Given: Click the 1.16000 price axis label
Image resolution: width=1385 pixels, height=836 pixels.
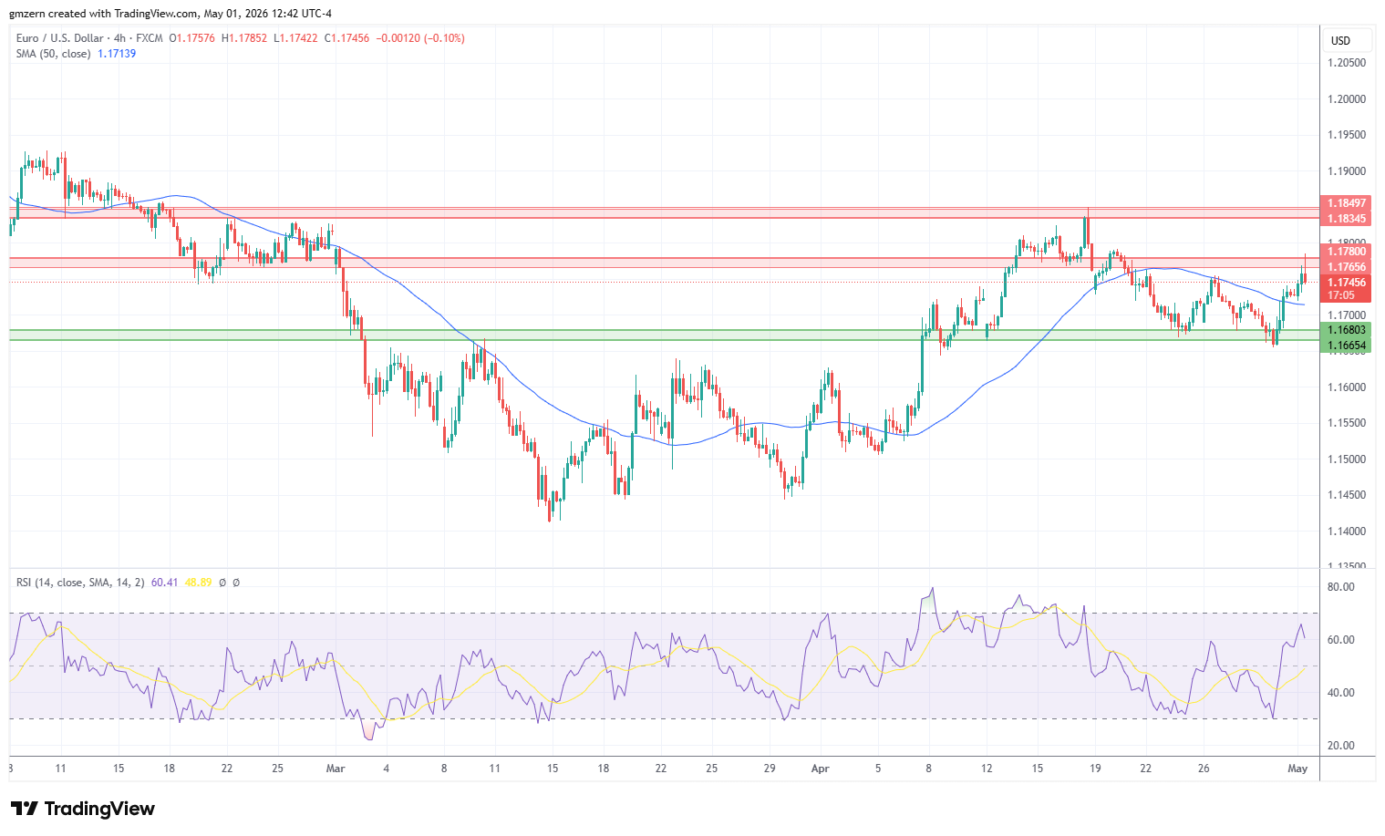Looking at the screenshot, I should coord(1347,387).
